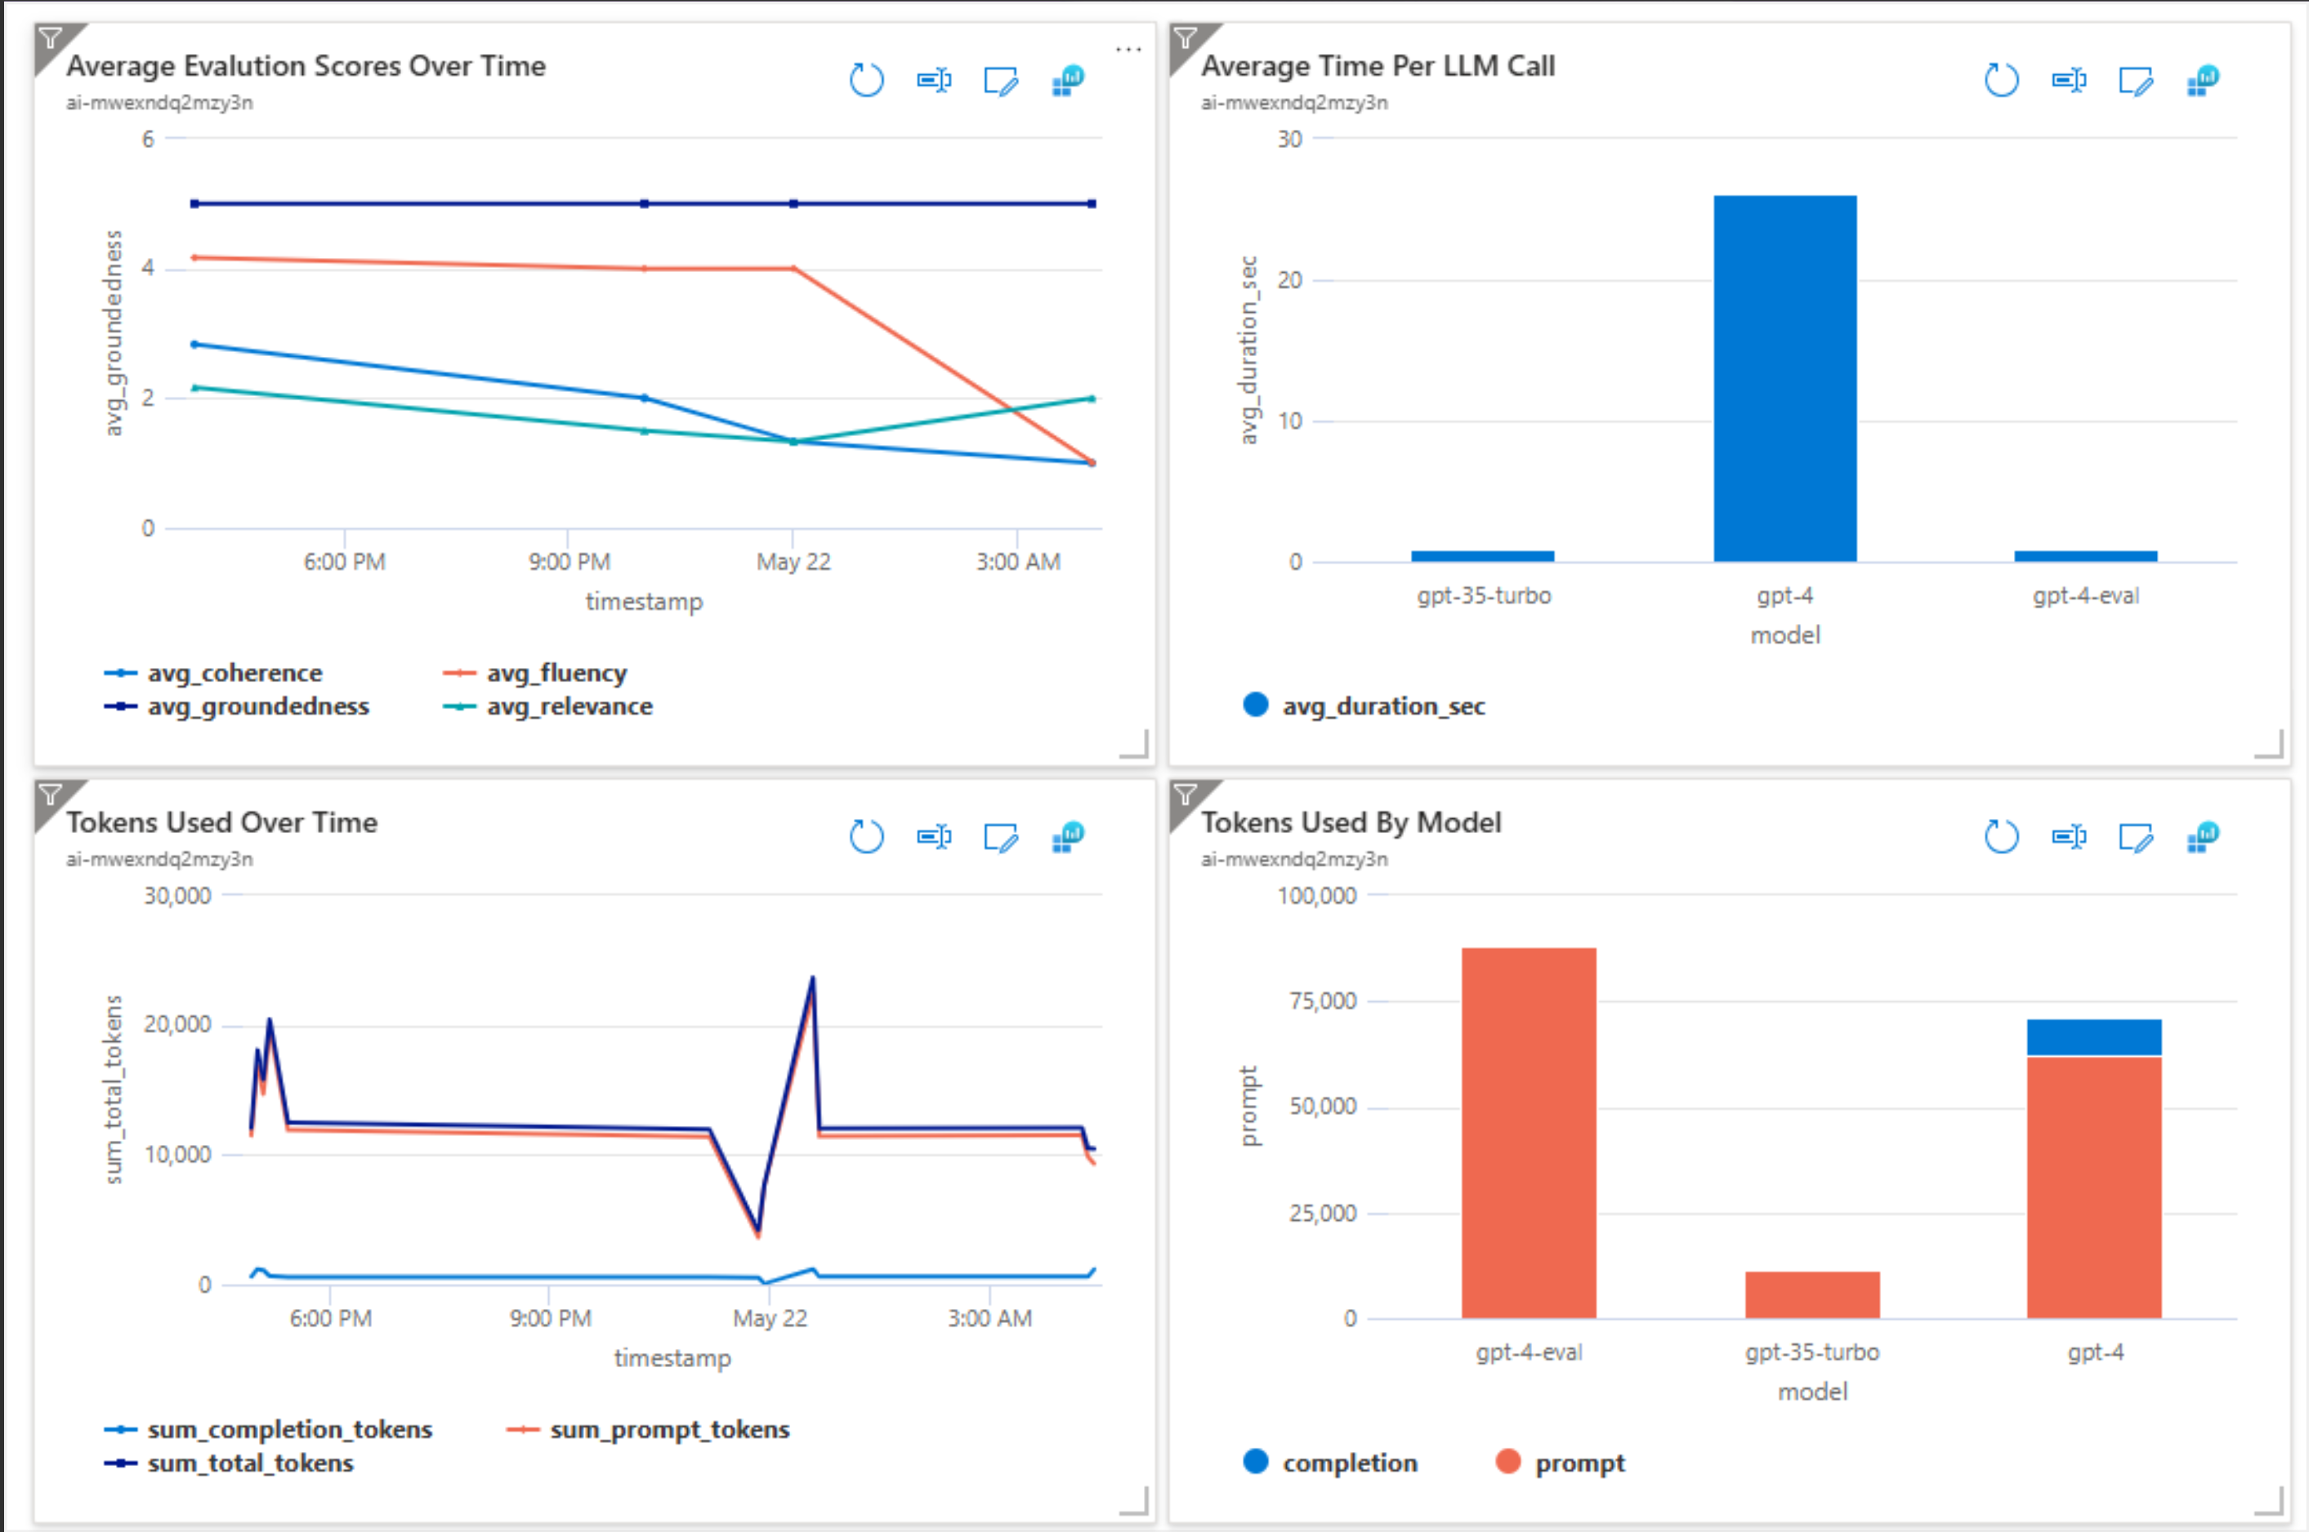Toggle sum_completion_tokens series in legend
Image resolution: width=2309 pixels, height=1532 pixels.
point(268,1429)
